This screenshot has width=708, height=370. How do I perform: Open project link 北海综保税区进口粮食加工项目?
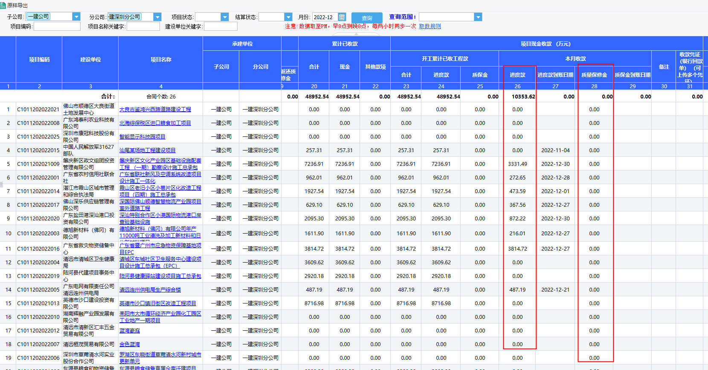(x=155, y=123)
